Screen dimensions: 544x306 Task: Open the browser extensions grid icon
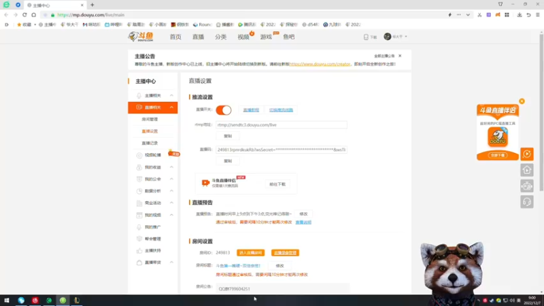[x=507, y=15]
